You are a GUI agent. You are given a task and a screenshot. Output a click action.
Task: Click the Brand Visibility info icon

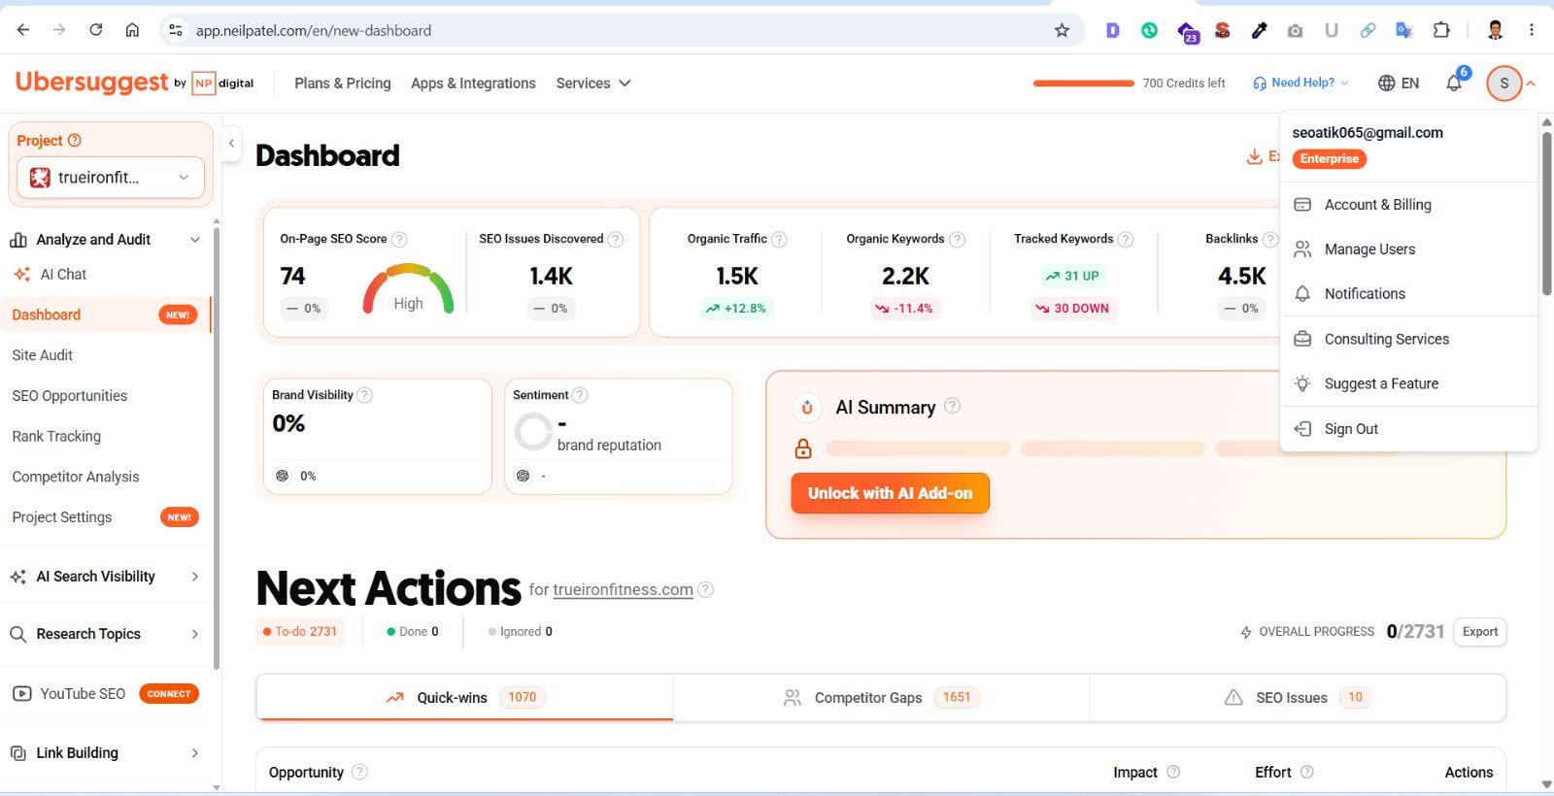365,395
